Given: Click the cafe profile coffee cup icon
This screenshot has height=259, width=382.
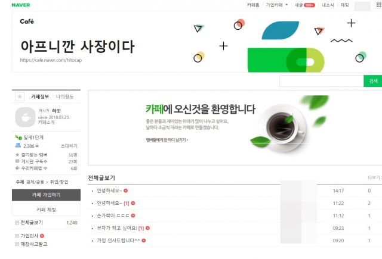Looking at the screenshot, I should [x=25, y=117].
